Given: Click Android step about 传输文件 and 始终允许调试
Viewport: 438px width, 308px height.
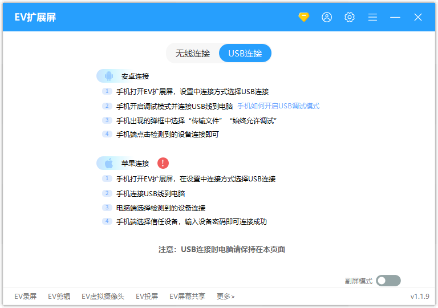Looking at the screenshot, I should click(196, 121).
